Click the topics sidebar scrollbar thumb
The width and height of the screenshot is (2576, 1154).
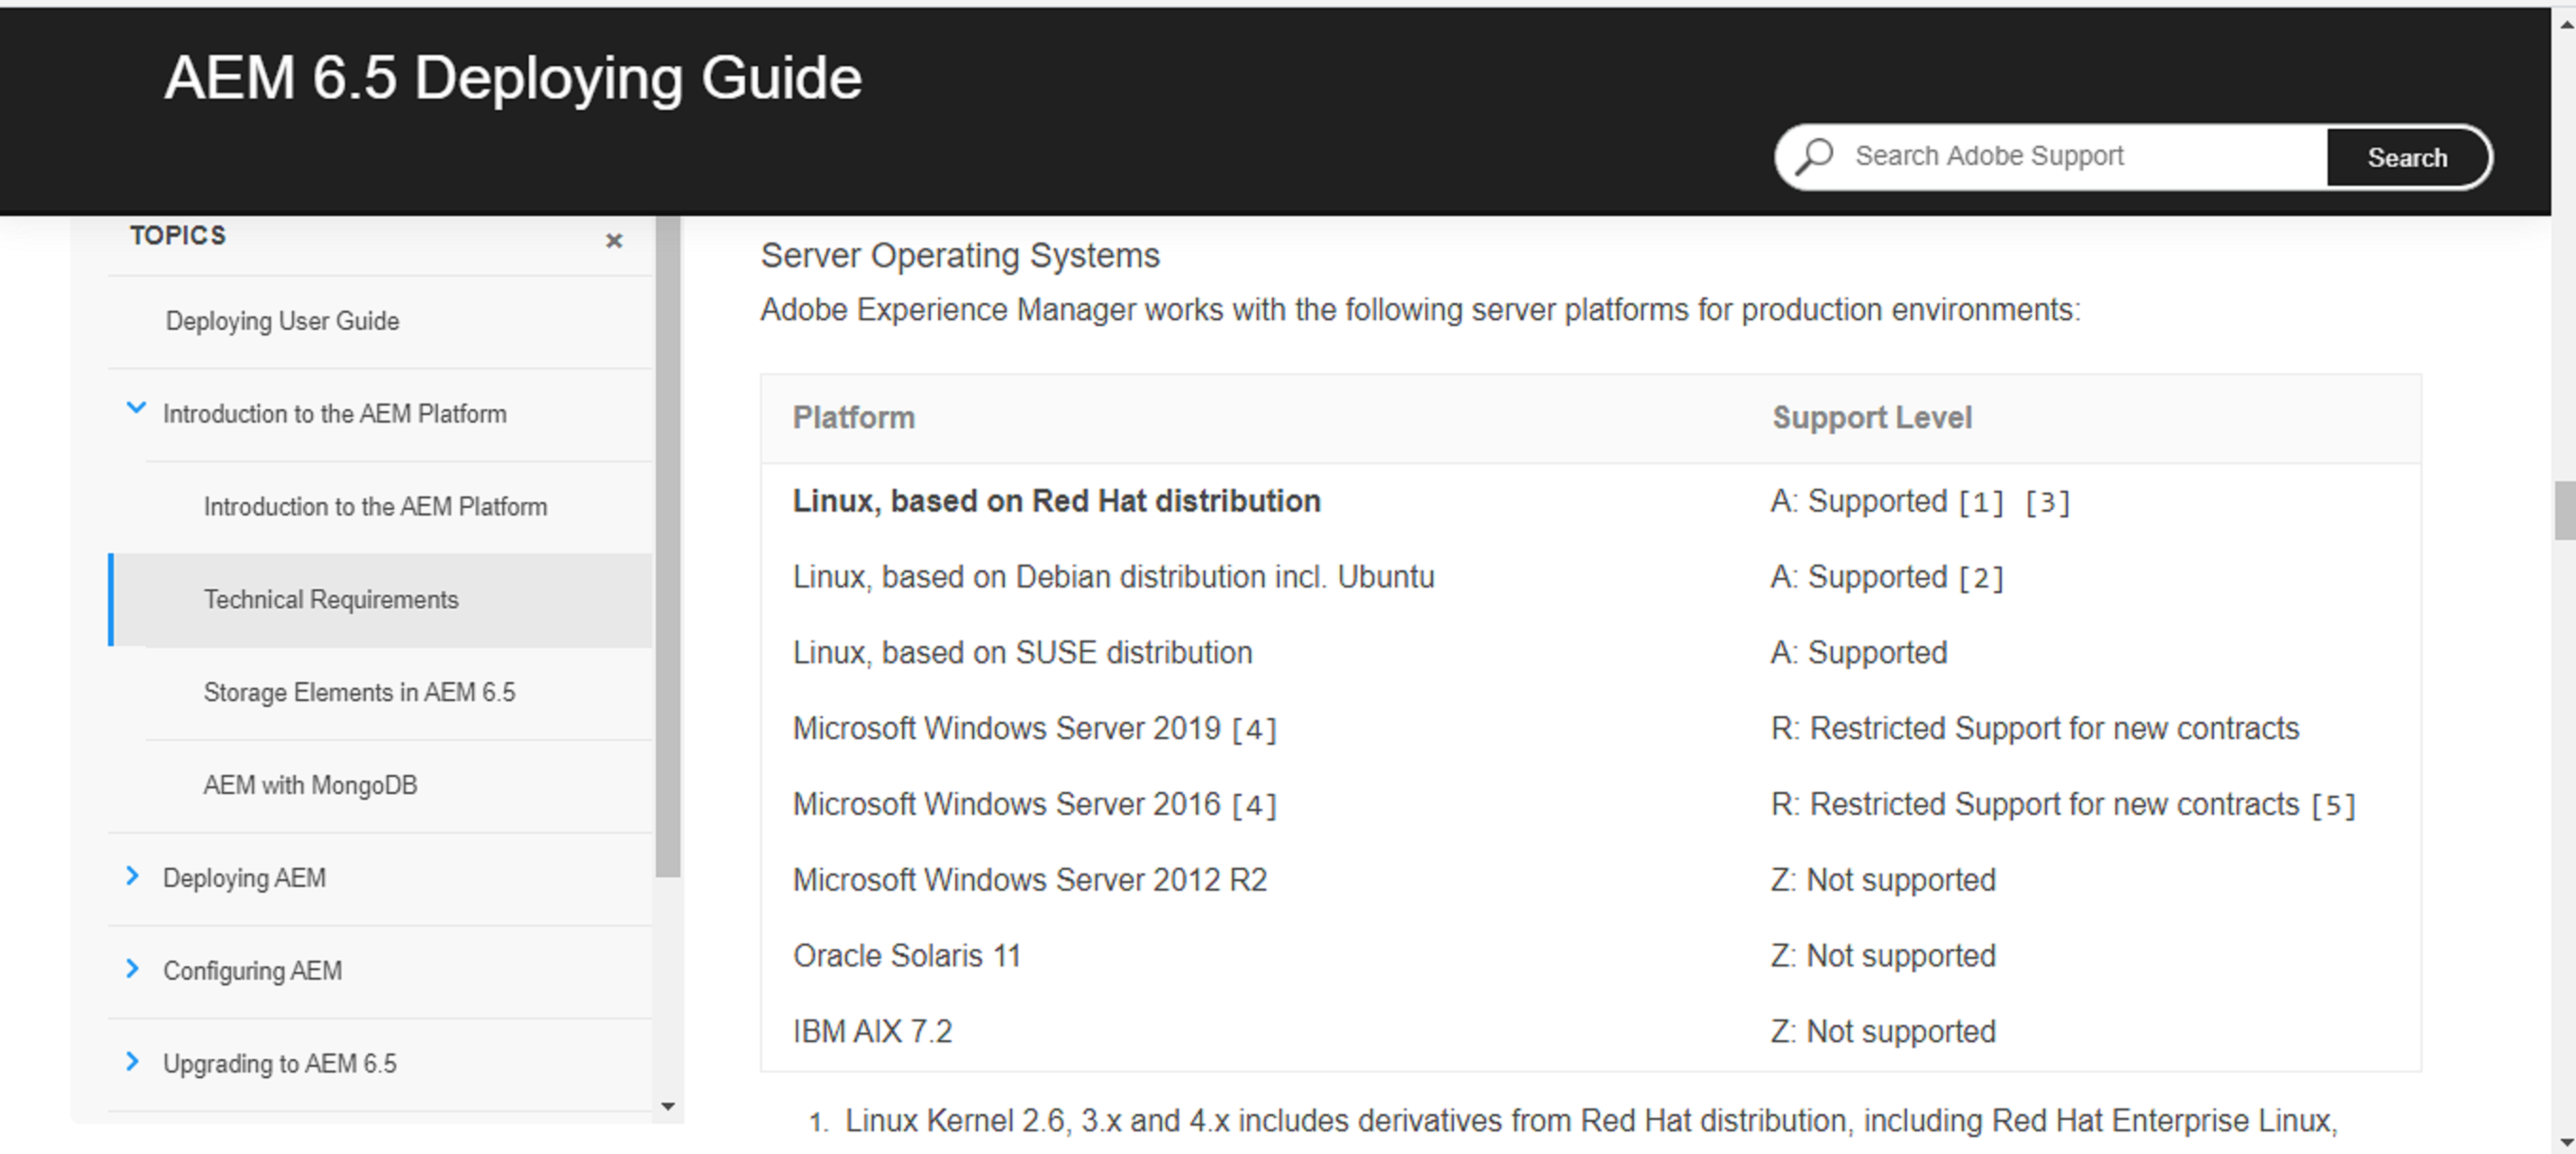[x=668, y=546]
